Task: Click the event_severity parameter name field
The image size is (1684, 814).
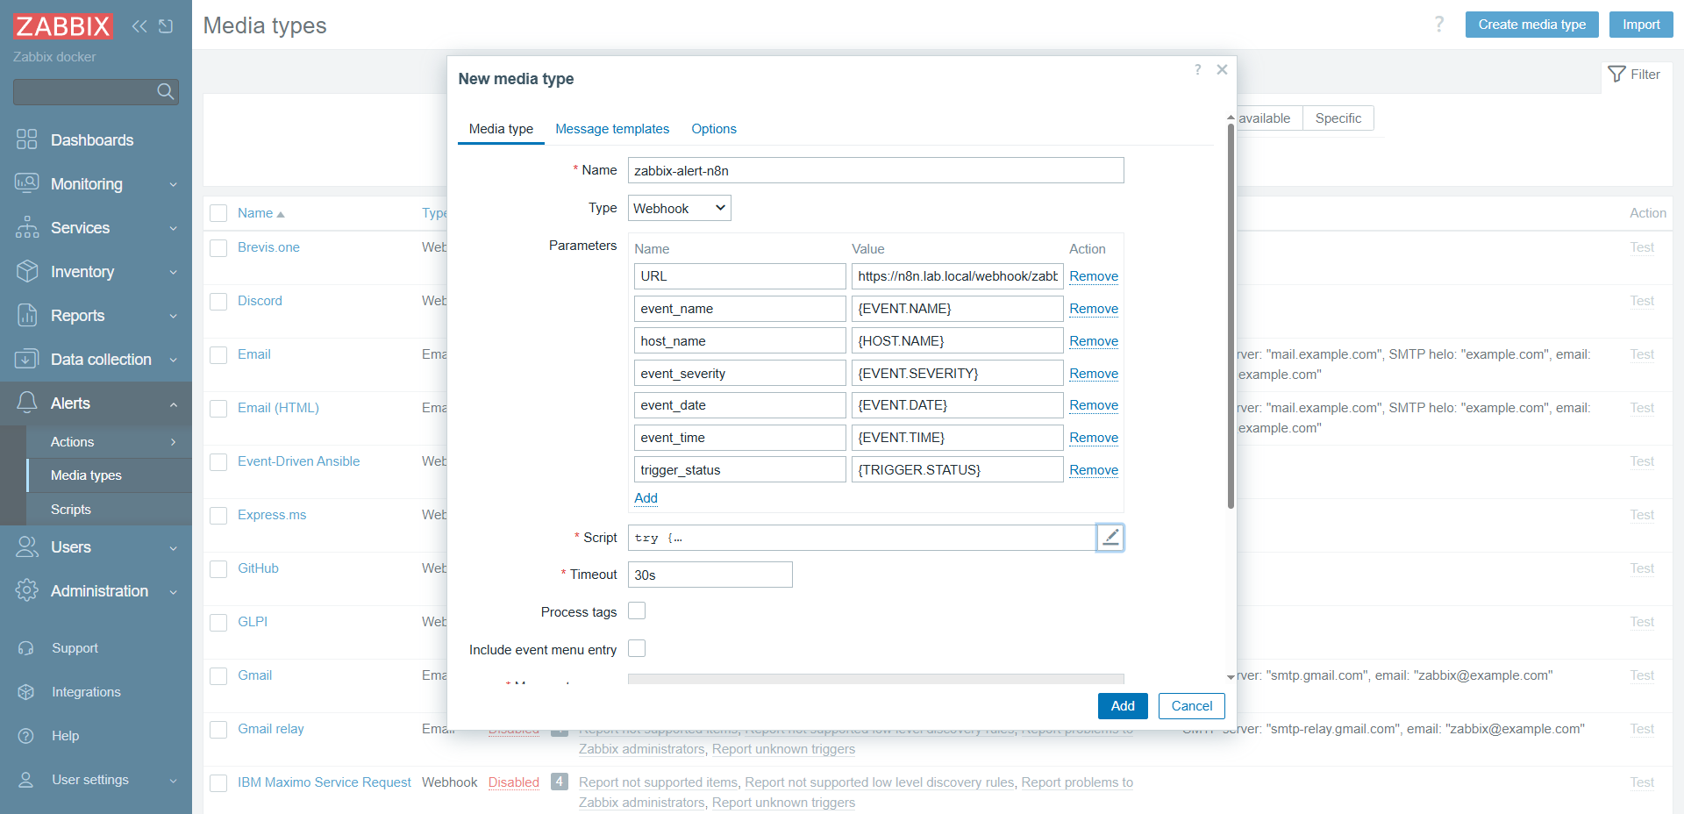Action: click(x=740, y=373)
